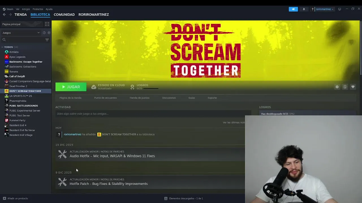Open the Ver menu
This screenshot has height=203, width=362.
click(18, 9)
